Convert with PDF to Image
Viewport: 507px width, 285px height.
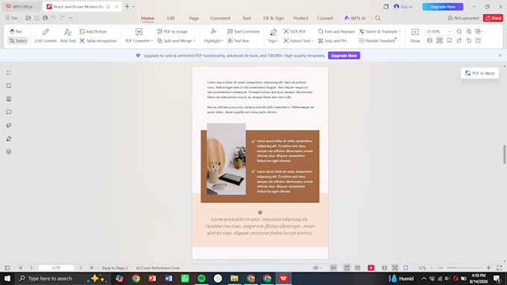pos(172,31)
